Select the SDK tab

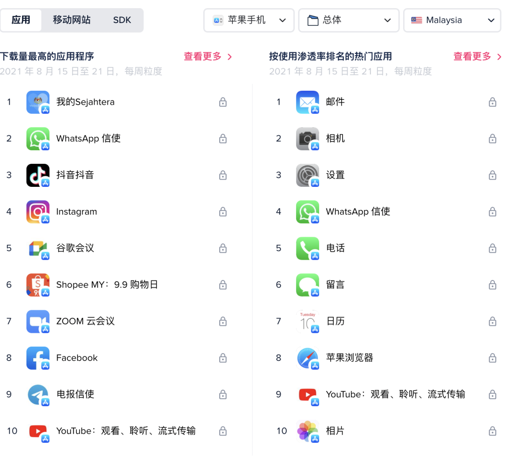click(x=122, y=20)
